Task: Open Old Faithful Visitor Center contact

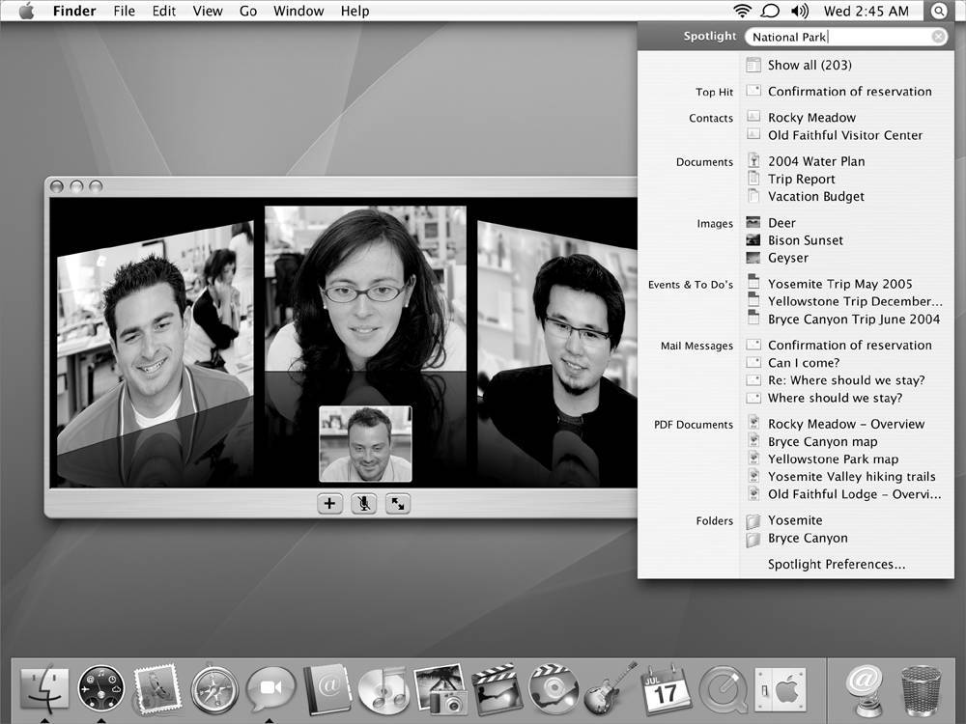Action: [x=844, y=135]
